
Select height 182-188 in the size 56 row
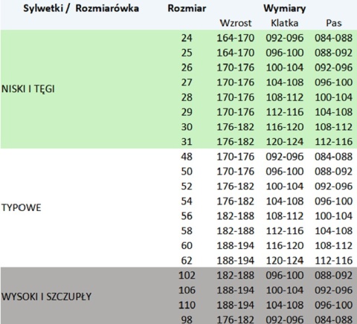[236, 216]
